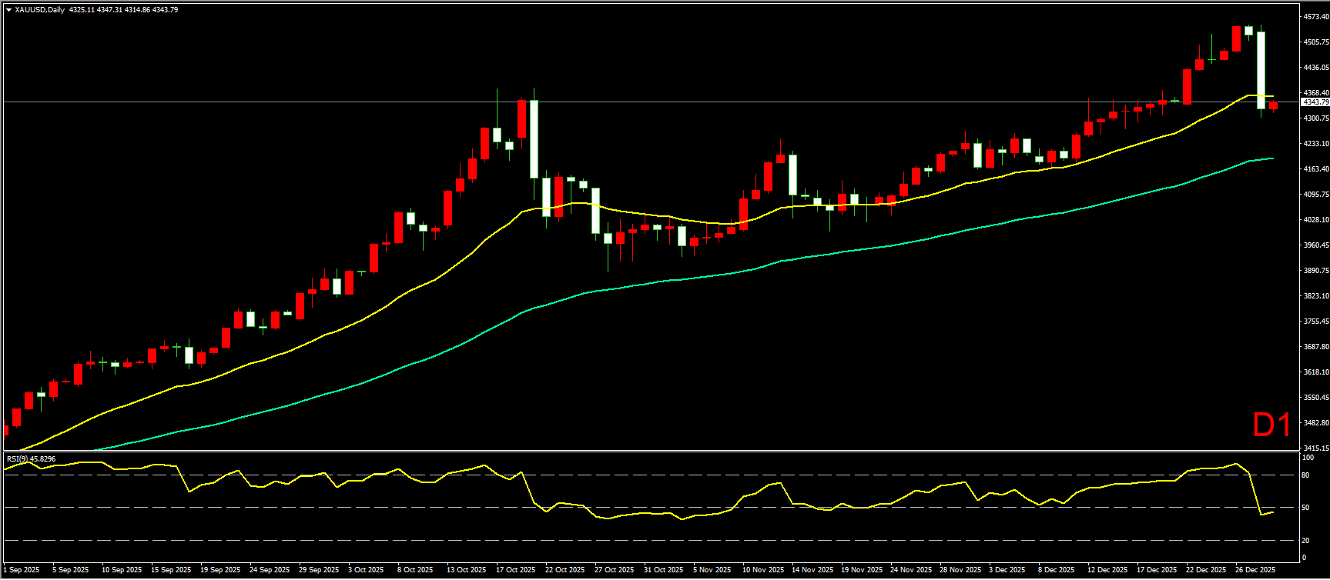Click the 29 Sep 2025 date label

click(319, 570)
